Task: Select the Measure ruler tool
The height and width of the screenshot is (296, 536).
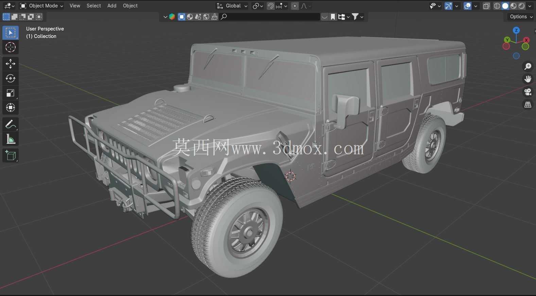Action: pos(11,139)
